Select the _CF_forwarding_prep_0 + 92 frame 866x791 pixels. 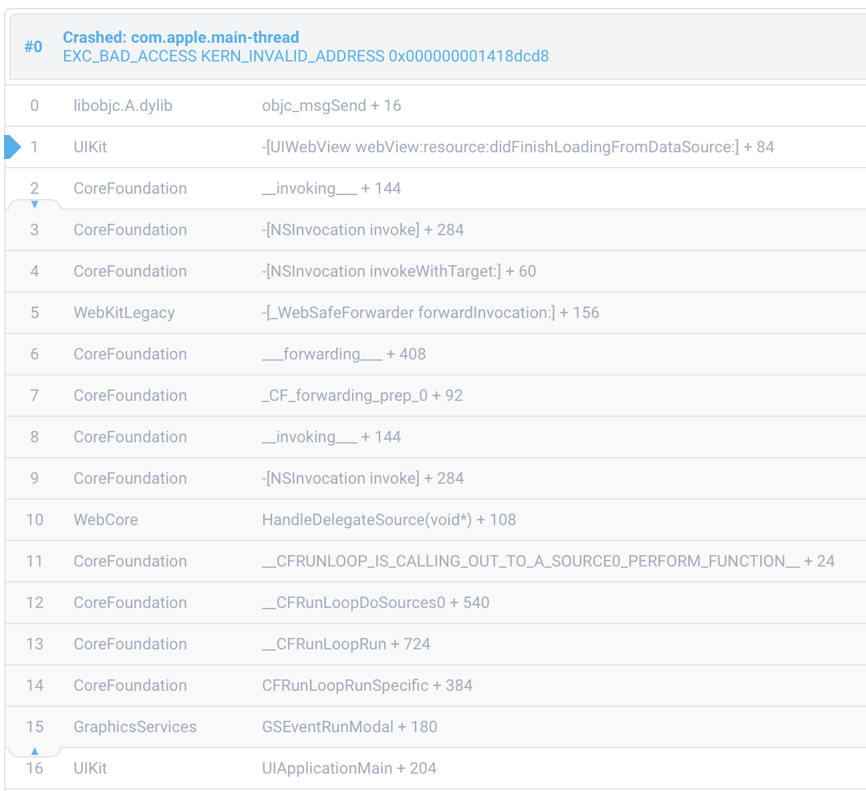(x=362, y=395)
